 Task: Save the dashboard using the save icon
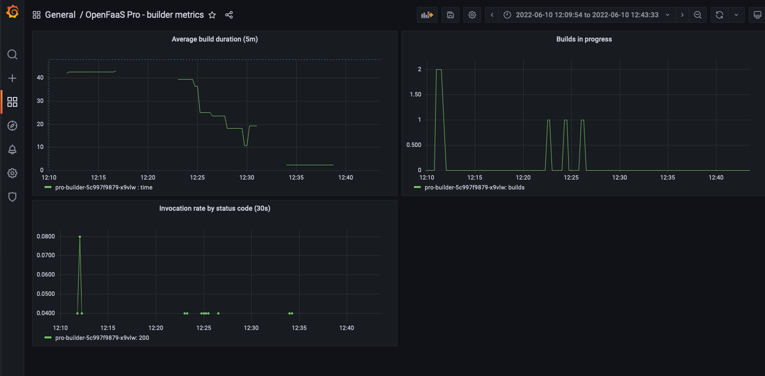[x=450, y=14]
